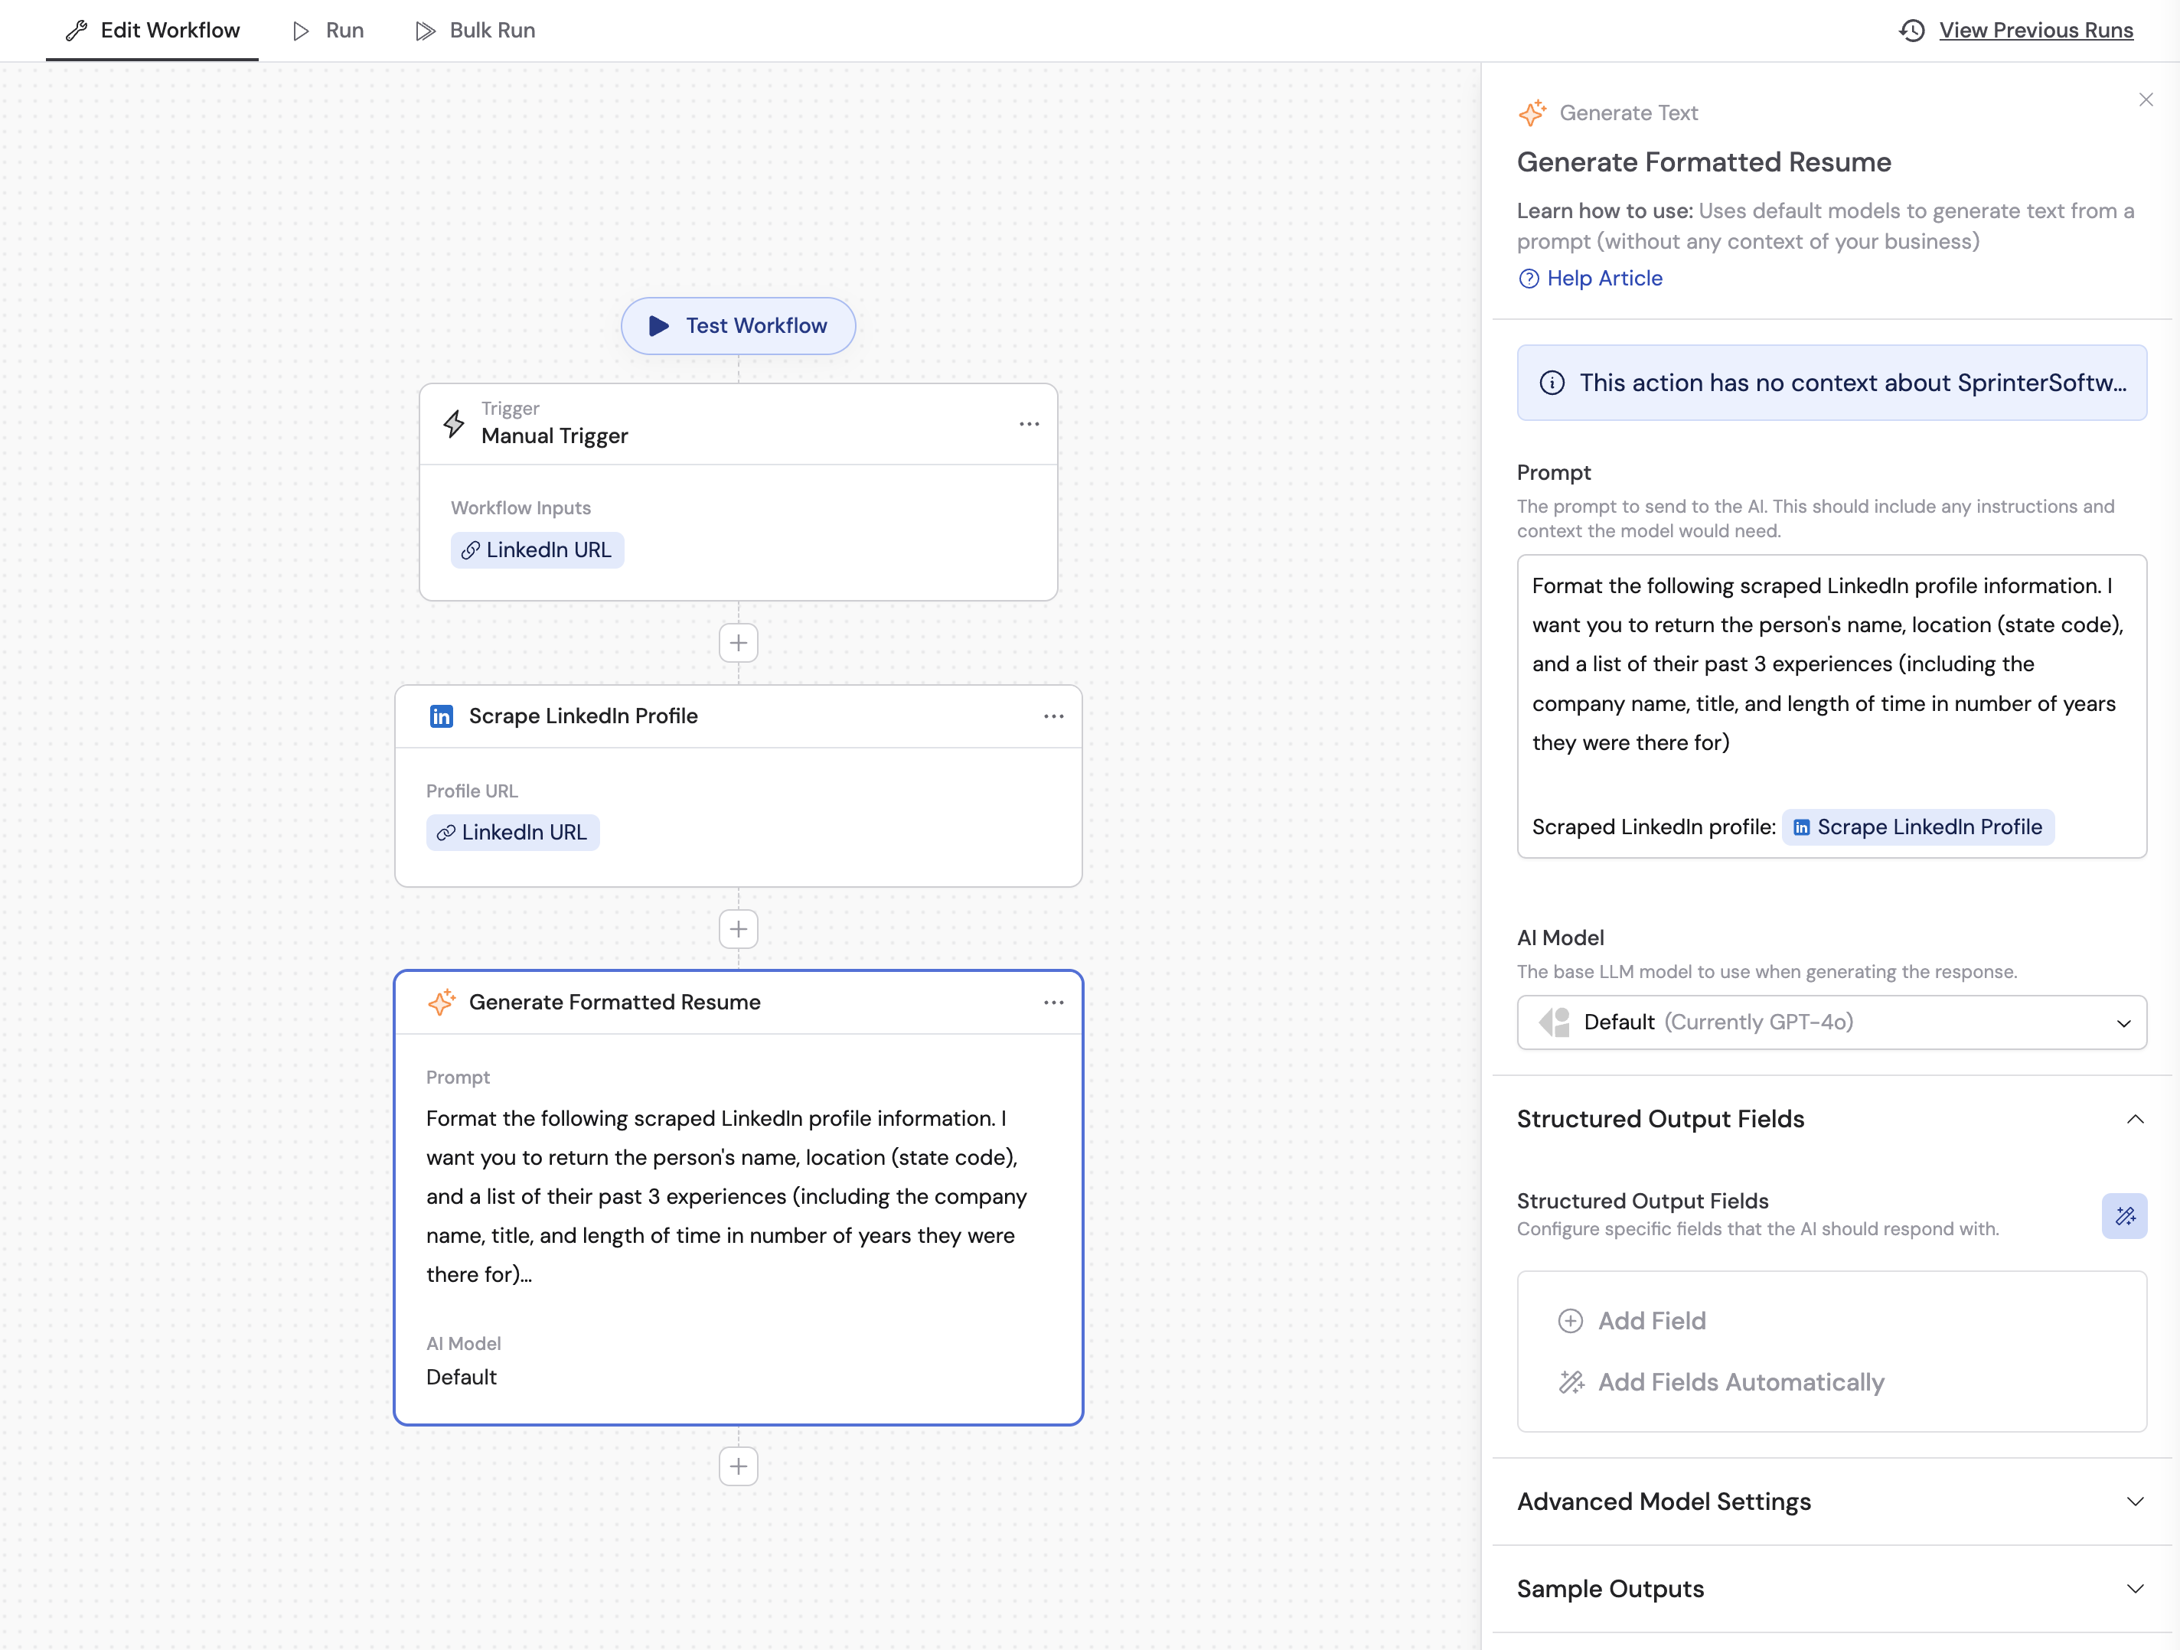The image size is (2180, 1650).
Task: Click the plus icon below Scrape LinkedIn Profile
Action: click(738, 929)
